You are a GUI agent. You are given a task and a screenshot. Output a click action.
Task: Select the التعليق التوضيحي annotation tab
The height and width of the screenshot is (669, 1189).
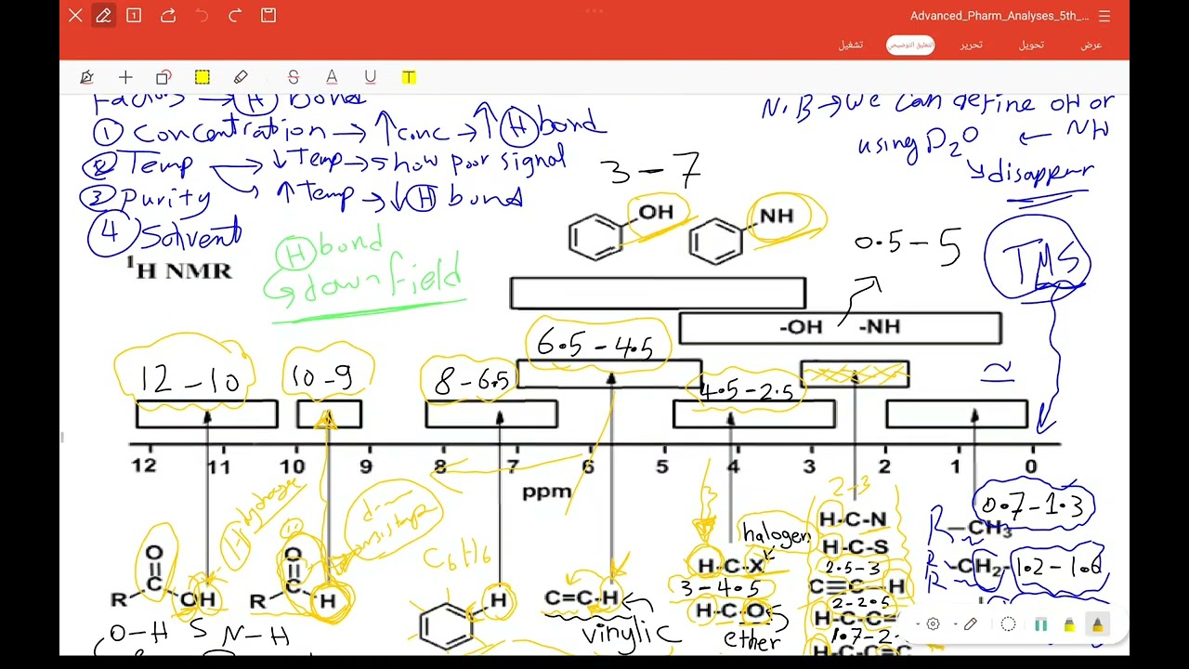910,45
